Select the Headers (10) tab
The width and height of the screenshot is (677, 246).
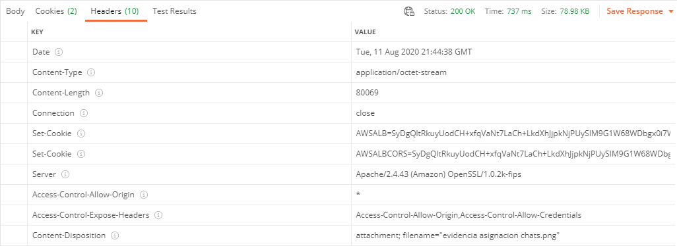pyautogui.click(x=115, y=11)
